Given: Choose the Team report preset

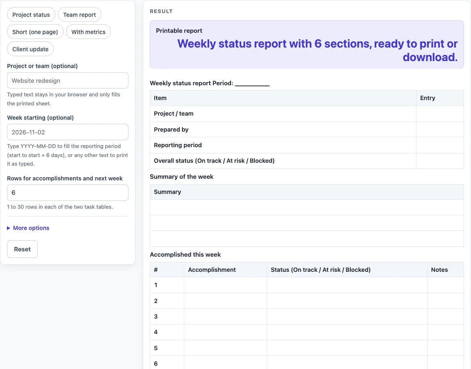Looking at the screenshot, I should [79, 15].
